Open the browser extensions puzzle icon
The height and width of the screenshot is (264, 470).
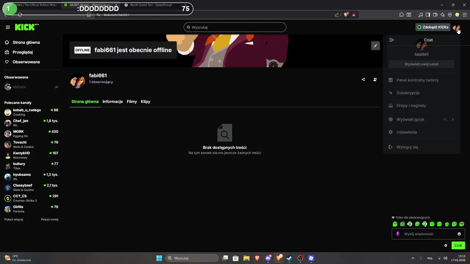point(401,15)
